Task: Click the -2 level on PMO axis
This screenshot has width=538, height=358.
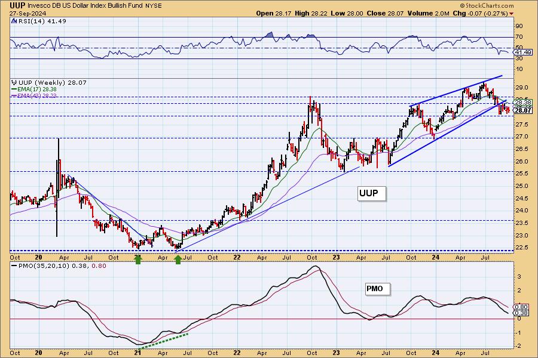Action: click(x=518, y=346)
